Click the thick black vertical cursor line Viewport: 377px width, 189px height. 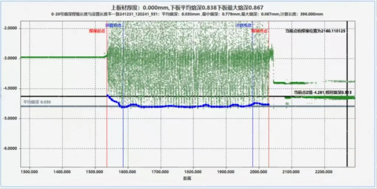pos(347,129)
